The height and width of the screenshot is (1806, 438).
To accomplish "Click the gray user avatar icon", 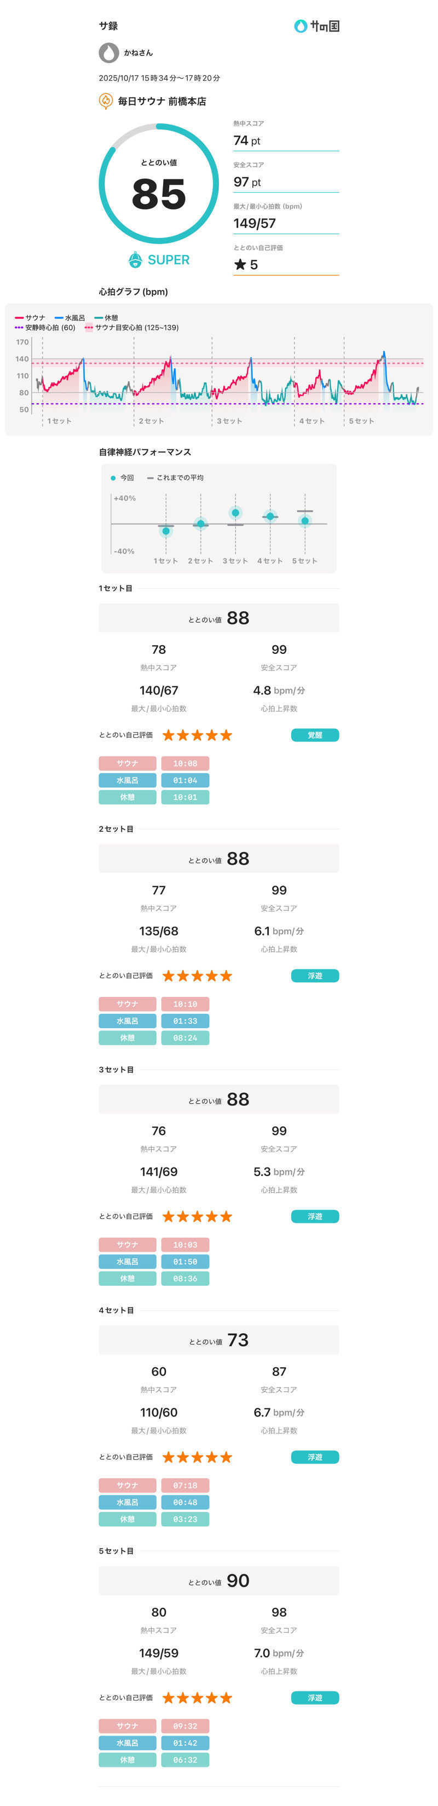I will (x=108, y=53).
